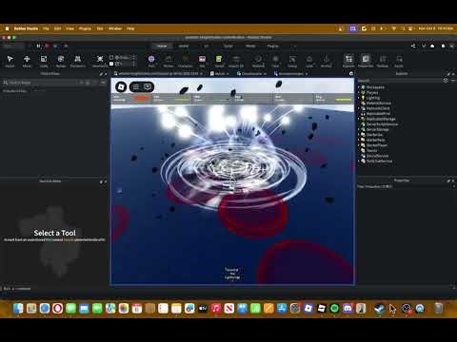Screen dimensions: 457x342
Task: Expand the StarterPlayer node
Action: coord(360,145)
